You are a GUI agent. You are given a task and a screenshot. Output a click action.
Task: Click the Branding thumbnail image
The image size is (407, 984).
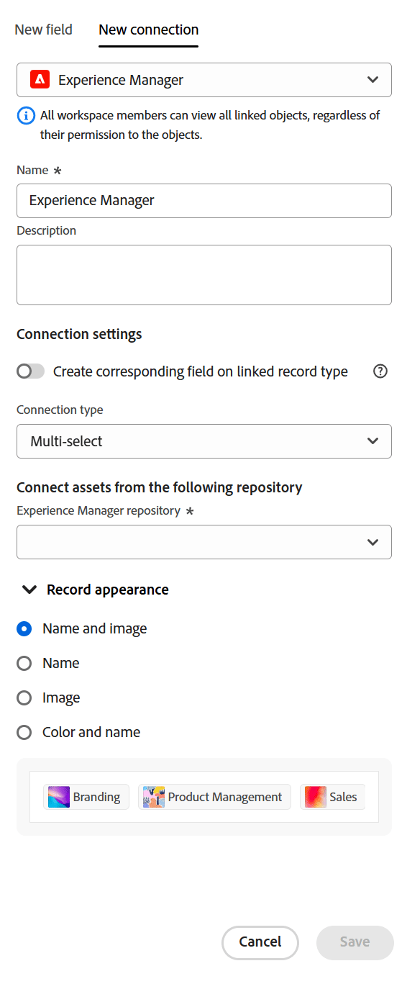click(x=59, y=797)
